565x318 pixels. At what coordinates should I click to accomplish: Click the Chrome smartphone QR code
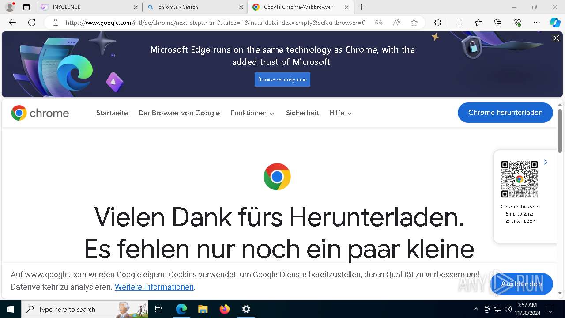[520, 179]
